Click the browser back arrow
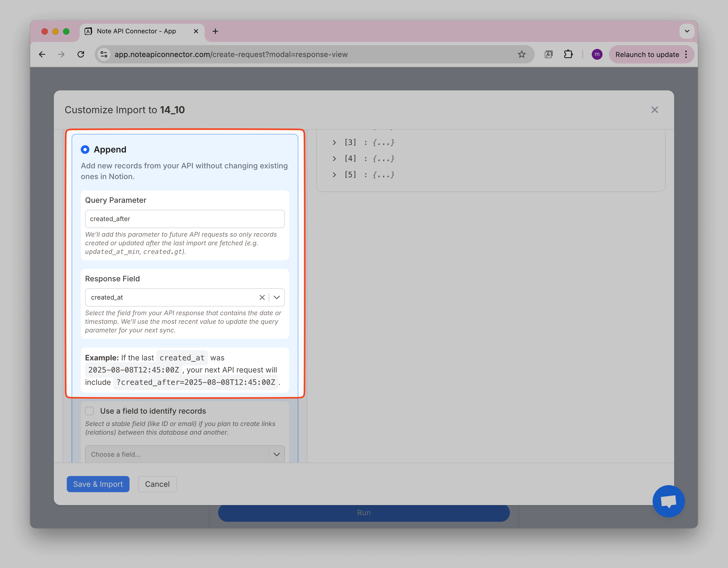The image size is (728, 568). pyautogui.click(x=42, y=54)
